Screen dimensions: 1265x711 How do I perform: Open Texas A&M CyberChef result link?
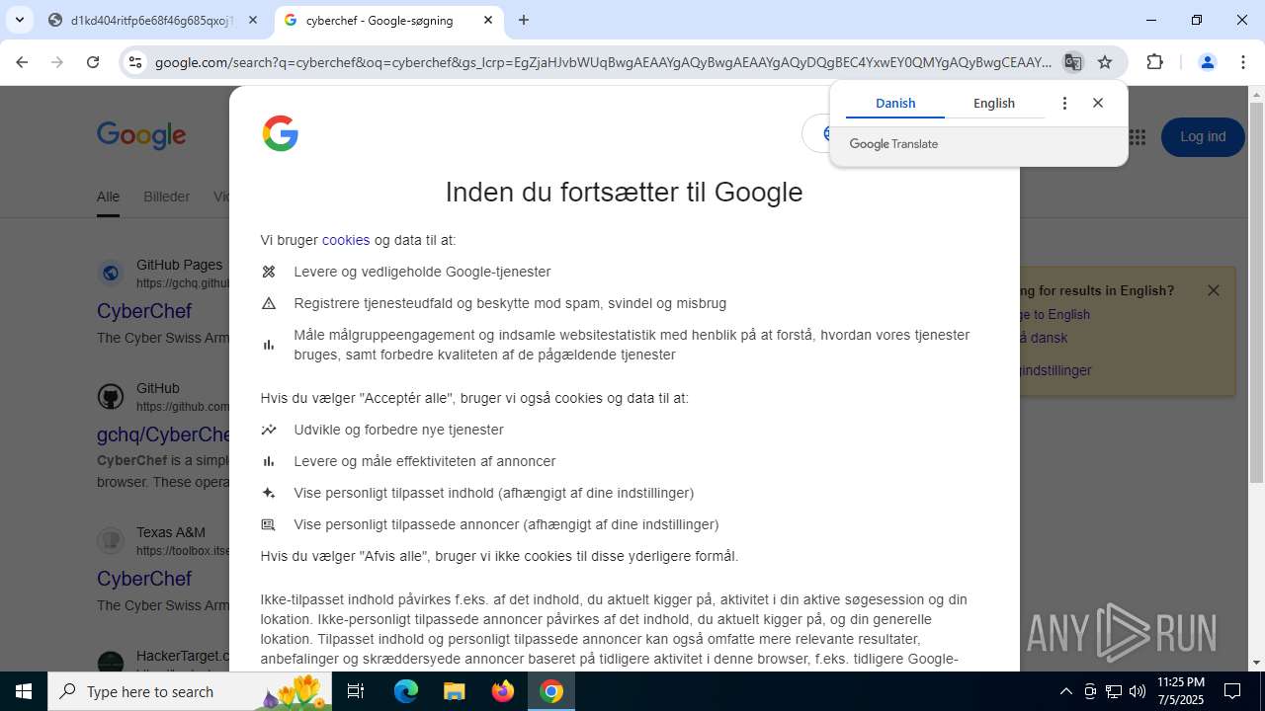144,579
